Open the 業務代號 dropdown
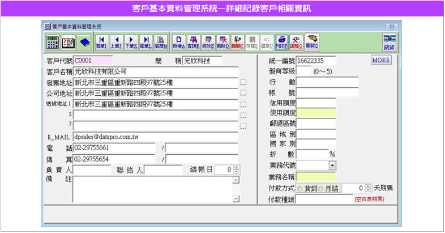Screen dimensions: 445x233 click(x=332, y=165)
